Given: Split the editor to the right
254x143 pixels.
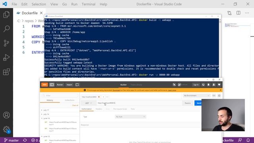Looking at the screenshot, I should coord(238,13).
